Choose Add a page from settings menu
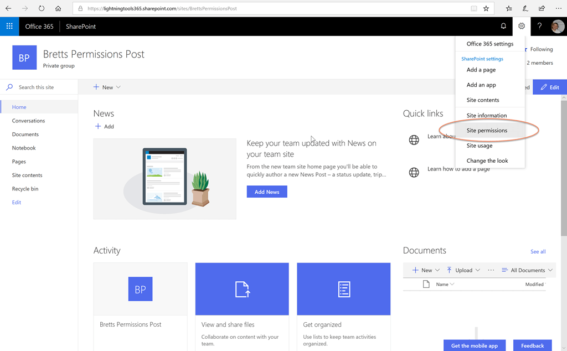 490,70
